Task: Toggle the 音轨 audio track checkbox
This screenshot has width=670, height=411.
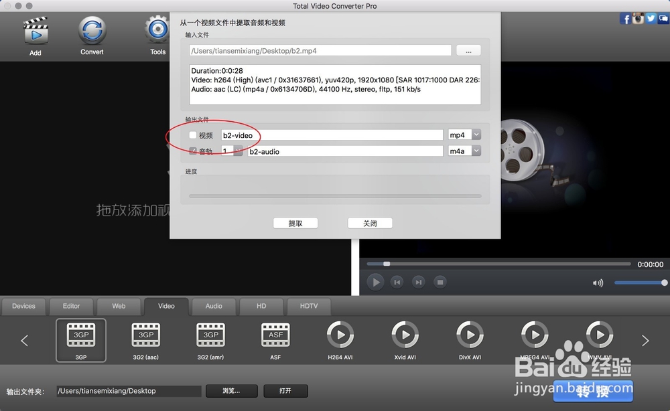Action: click(193, 151)
